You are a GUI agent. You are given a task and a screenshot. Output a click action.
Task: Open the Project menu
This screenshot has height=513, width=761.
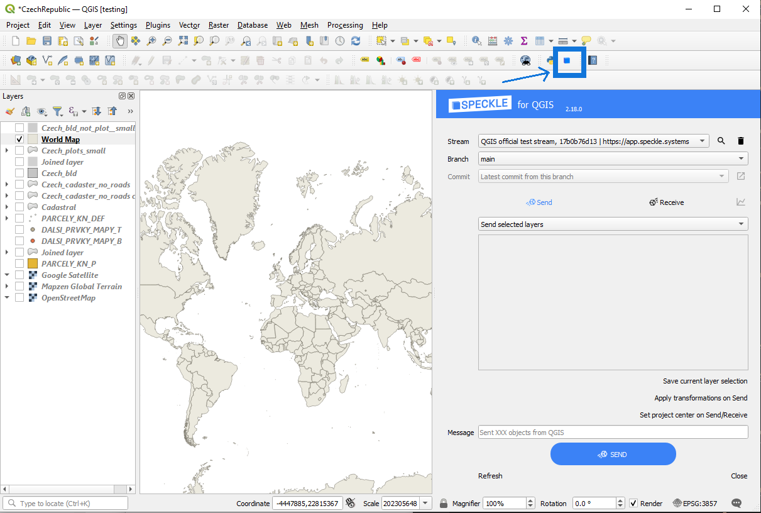(x=18, y=25)
